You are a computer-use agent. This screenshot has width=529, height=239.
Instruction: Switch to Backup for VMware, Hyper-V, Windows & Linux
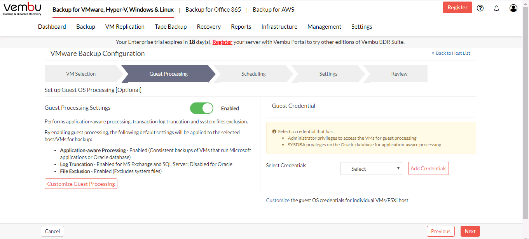pos(113,10)
